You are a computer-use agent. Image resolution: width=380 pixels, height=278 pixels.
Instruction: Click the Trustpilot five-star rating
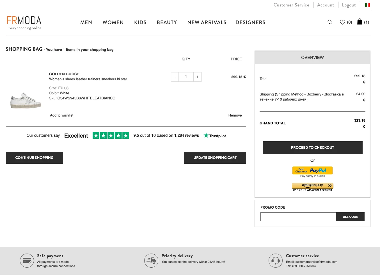tap(111, 136)
